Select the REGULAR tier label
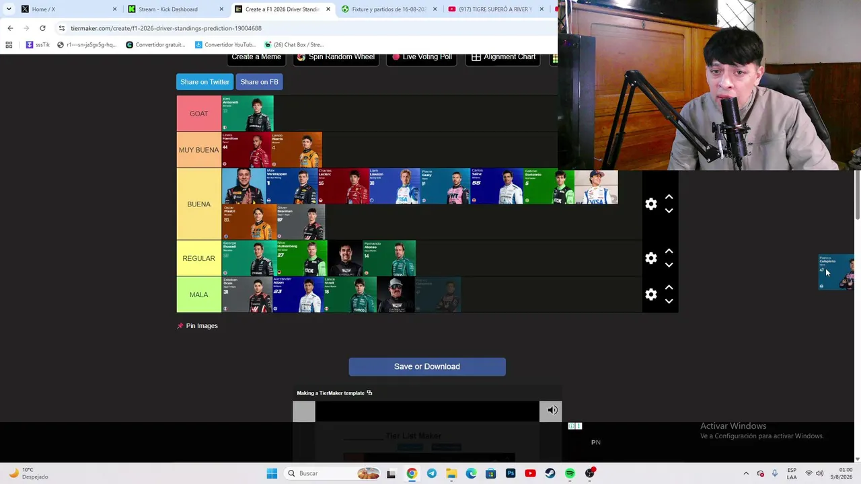Image resolution: width=861 pixels, height=484 pixels. (199, 258)
